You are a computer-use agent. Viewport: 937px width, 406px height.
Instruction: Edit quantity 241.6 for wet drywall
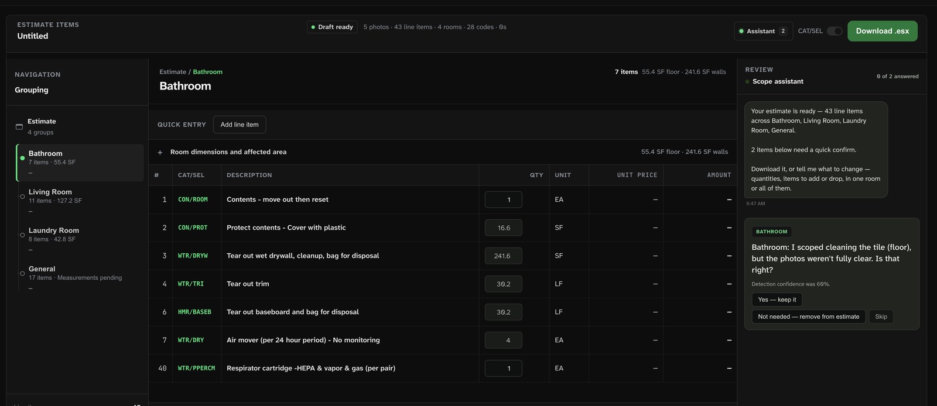click(503, 256)
